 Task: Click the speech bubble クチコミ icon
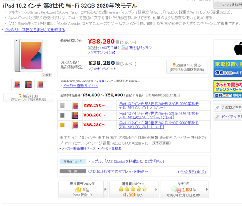click(x=176, y=190)
